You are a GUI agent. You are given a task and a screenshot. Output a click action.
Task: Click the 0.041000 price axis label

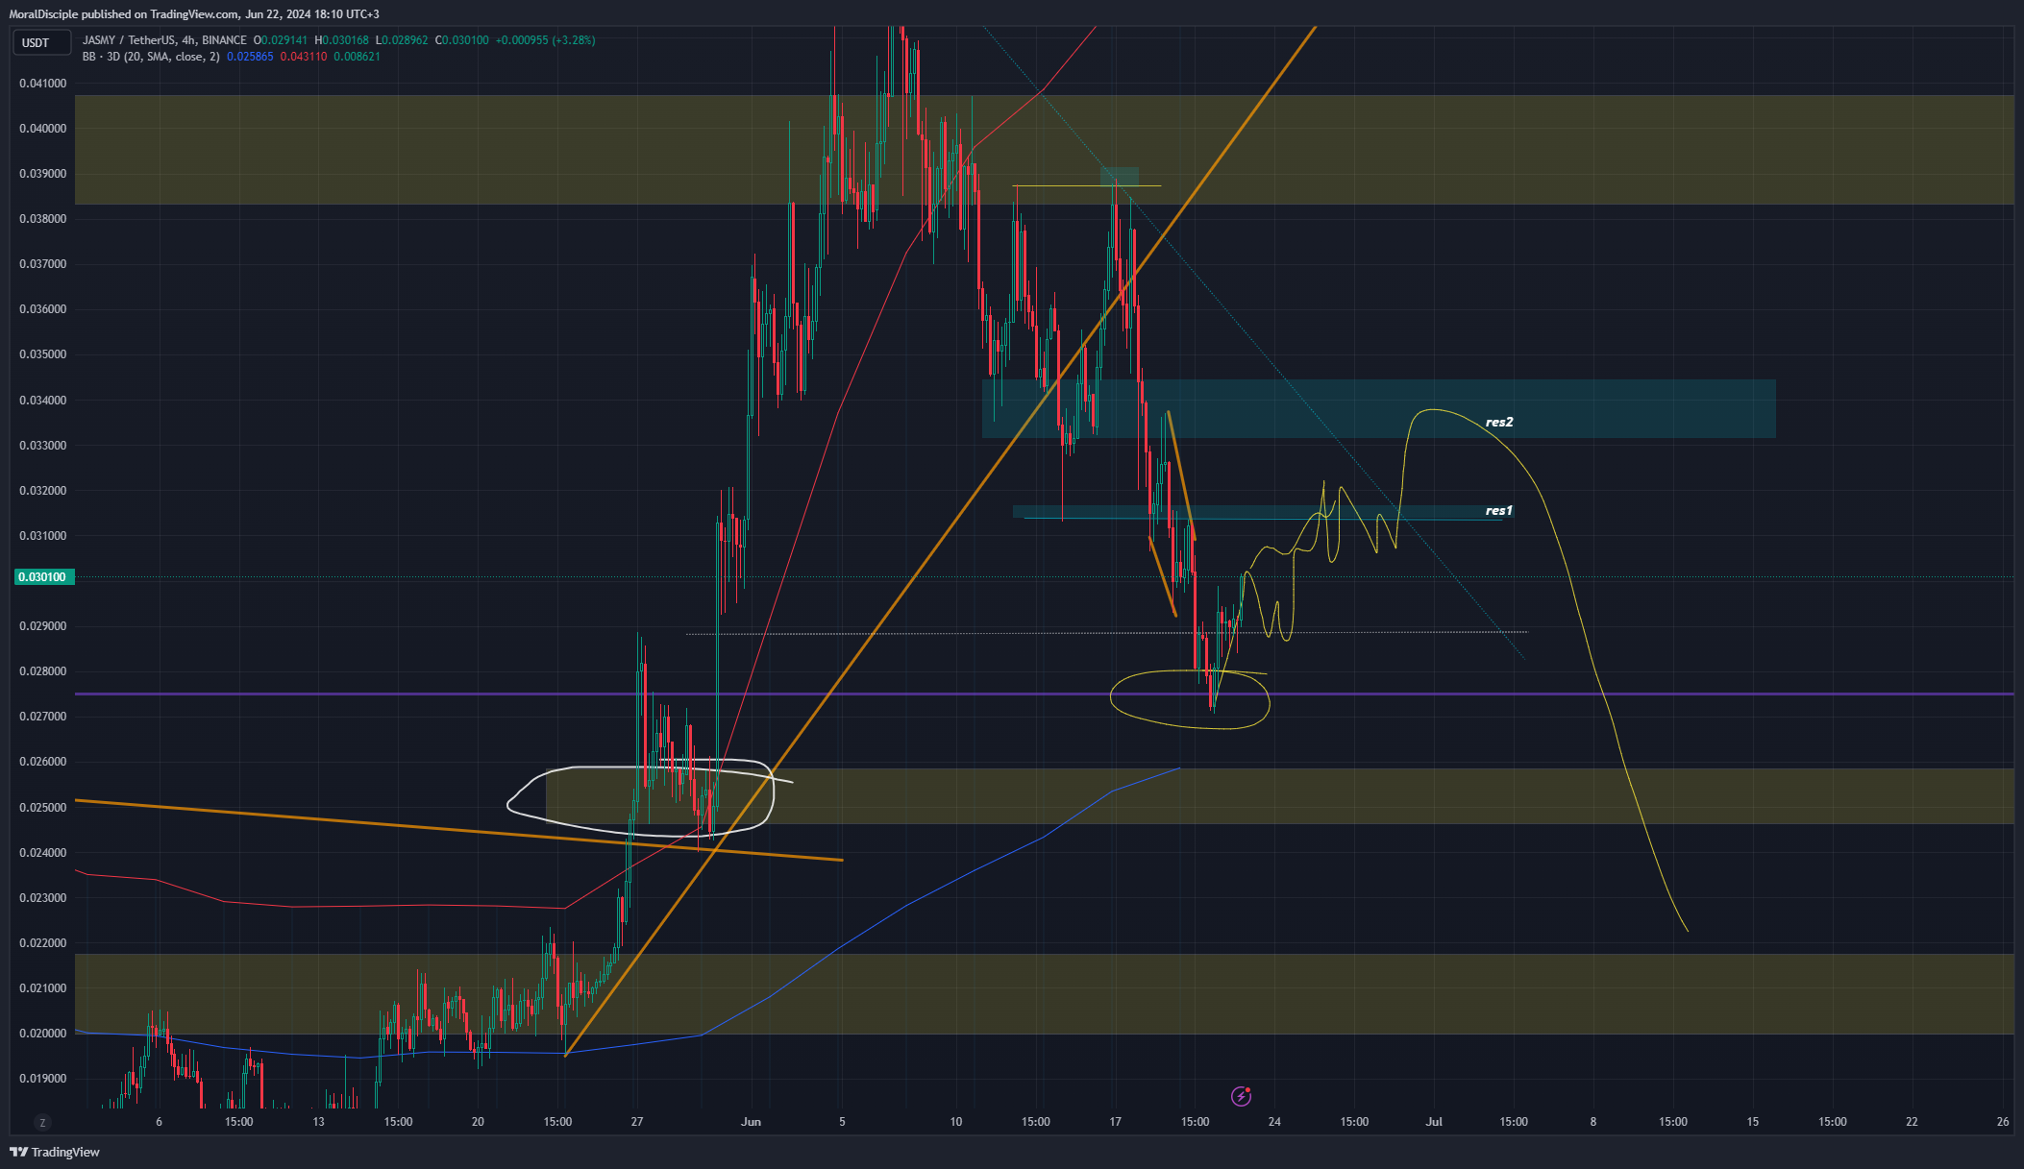coord(43,84)
